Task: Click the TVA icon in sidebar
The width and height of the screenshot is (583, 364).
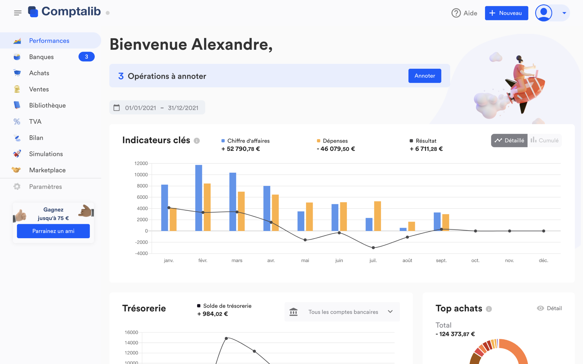Action: pos(17,122)
